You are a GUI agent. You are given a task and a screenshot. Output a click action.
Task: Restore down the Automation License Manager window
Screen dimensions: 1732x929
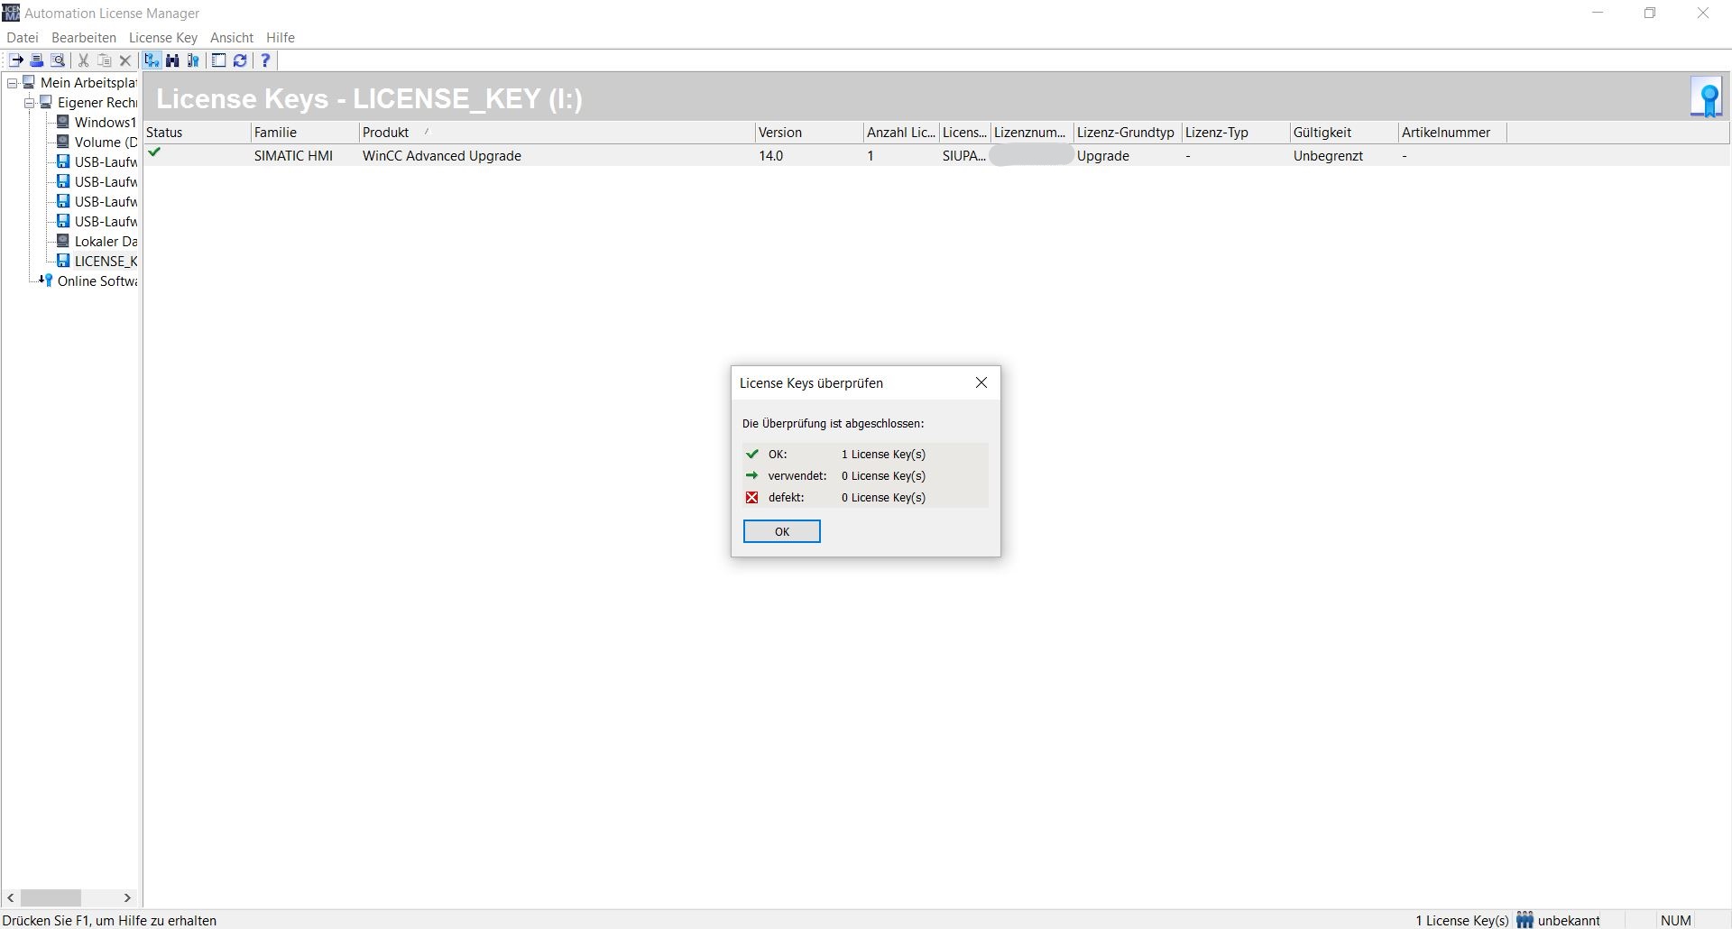coord(1650,13)
